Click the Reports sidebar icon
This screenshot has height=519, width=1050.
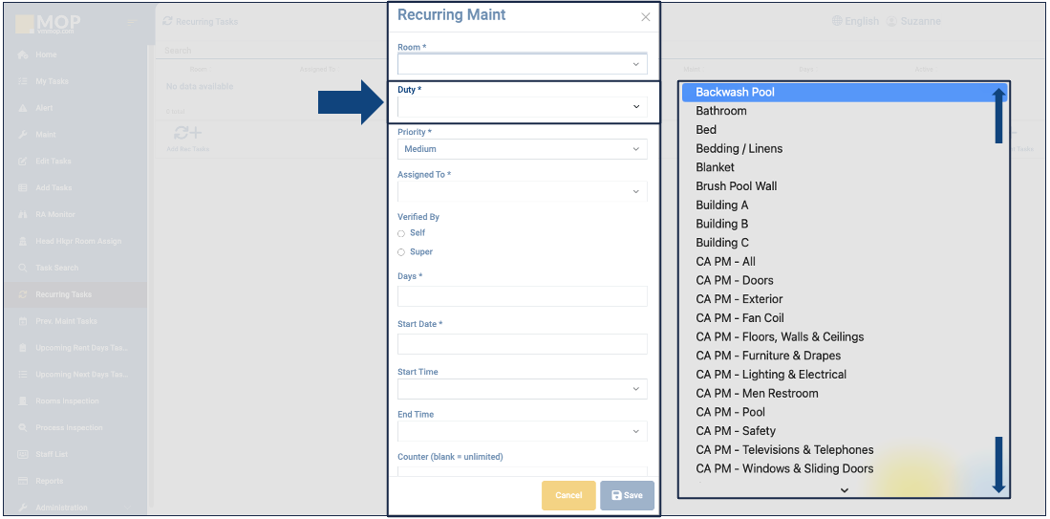23,482
